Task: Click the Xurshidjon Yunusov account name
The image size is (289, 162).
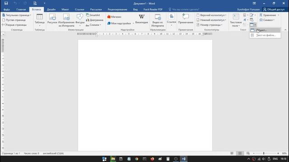Action: 248,9
